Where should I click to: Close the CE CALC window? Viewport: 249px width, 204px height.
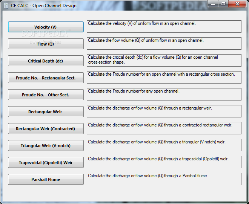[x=237, y=4]
